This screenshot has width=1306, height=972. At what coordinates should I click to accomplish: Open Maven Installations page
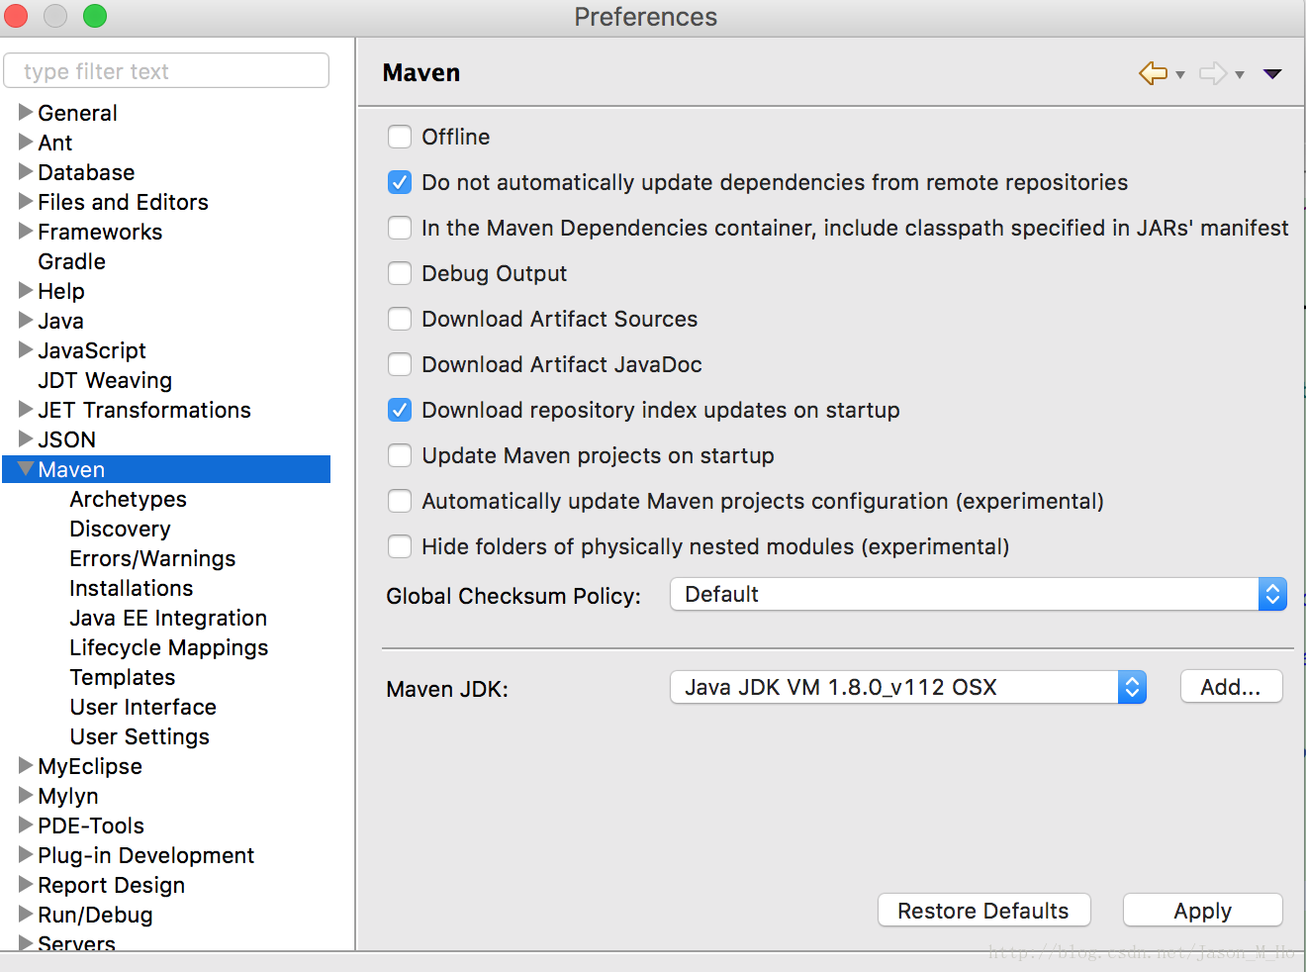tap(131, 588)
